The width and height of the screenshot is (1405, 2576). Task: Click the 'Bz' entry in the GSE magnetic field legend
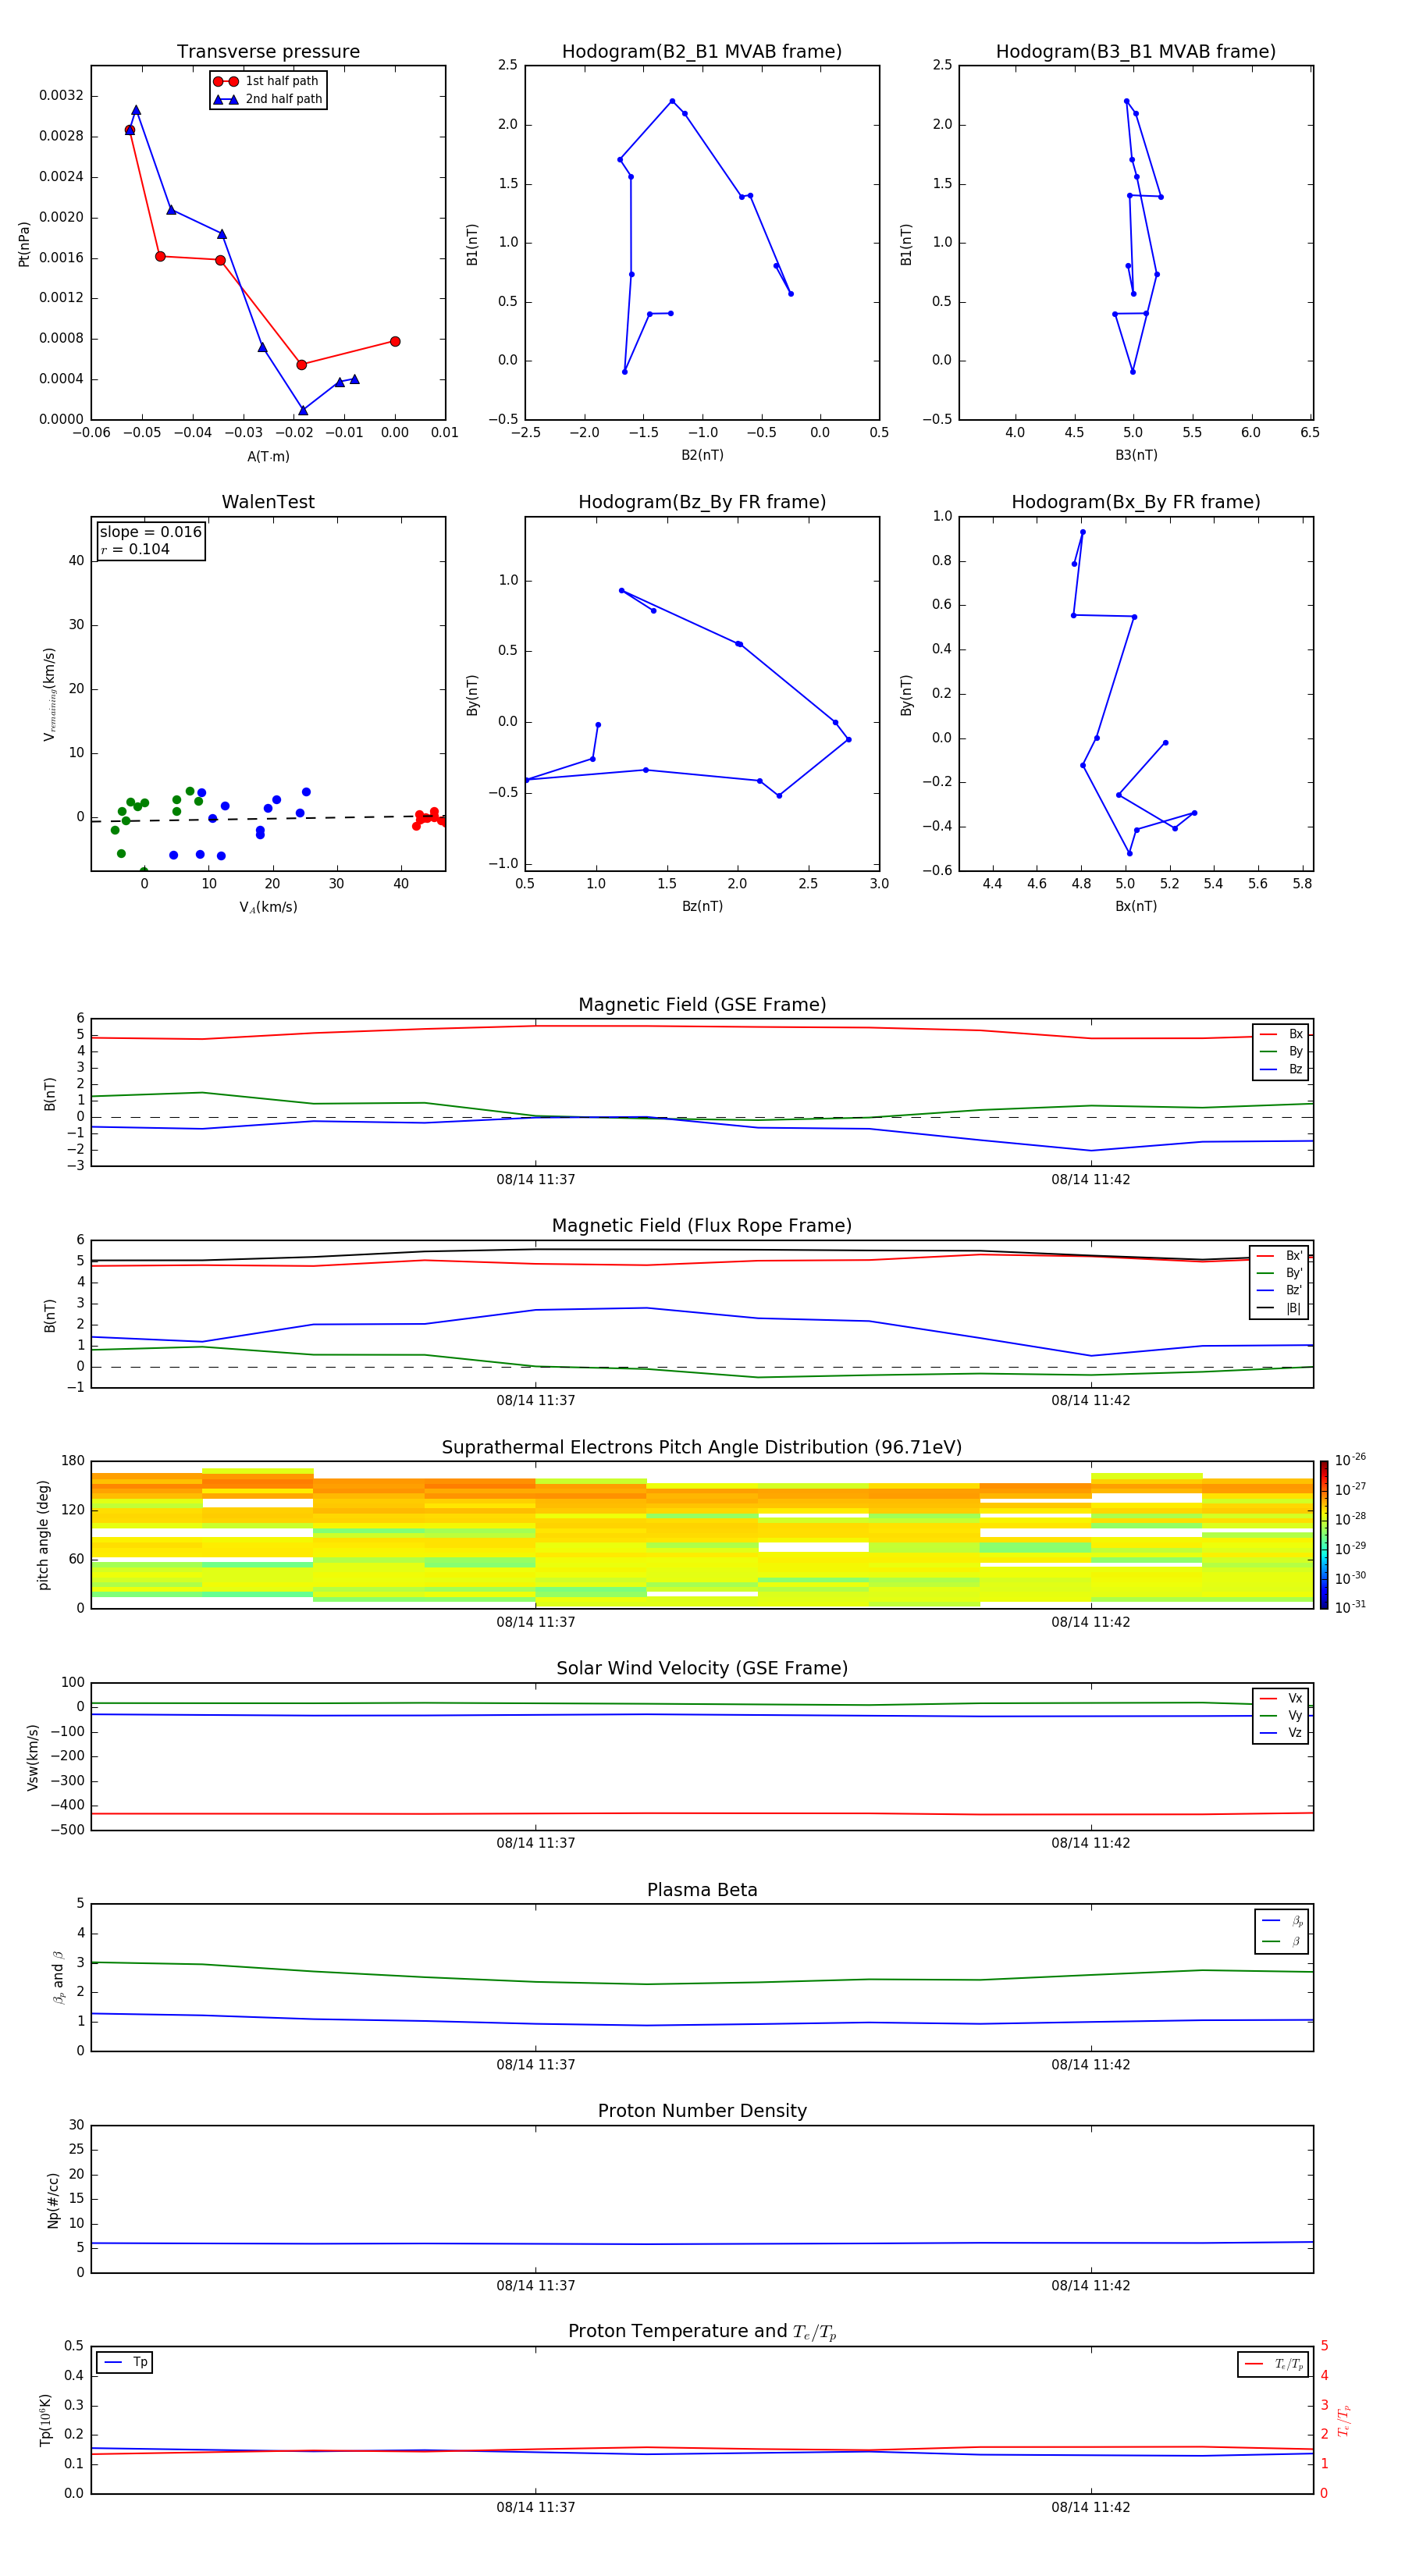point(1282,1069)
